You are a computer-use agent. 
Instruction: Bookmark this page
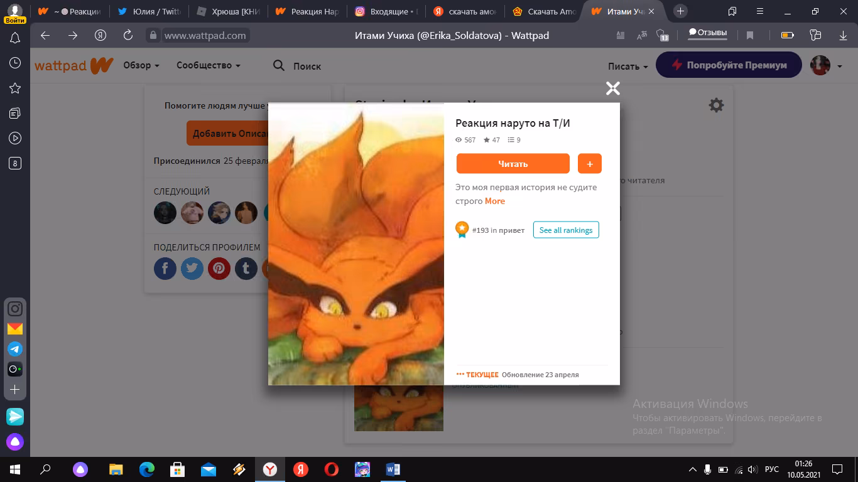(750, 36)
